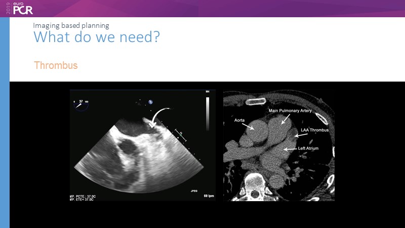Click the blue vertical bar at left edge
Screen dimensions: 405x228
tap(5, 122)
